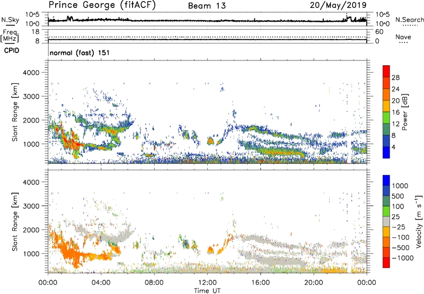424x294 pixels.
Task: Select the "16:00" time tick label
Action: 260,283
